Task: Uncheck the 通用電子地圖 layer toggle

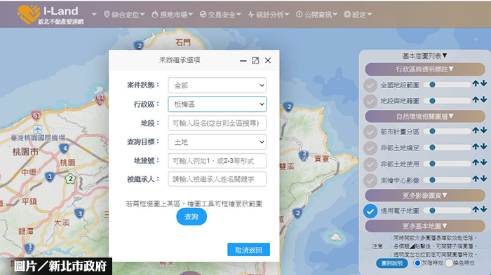Action: 370,211
